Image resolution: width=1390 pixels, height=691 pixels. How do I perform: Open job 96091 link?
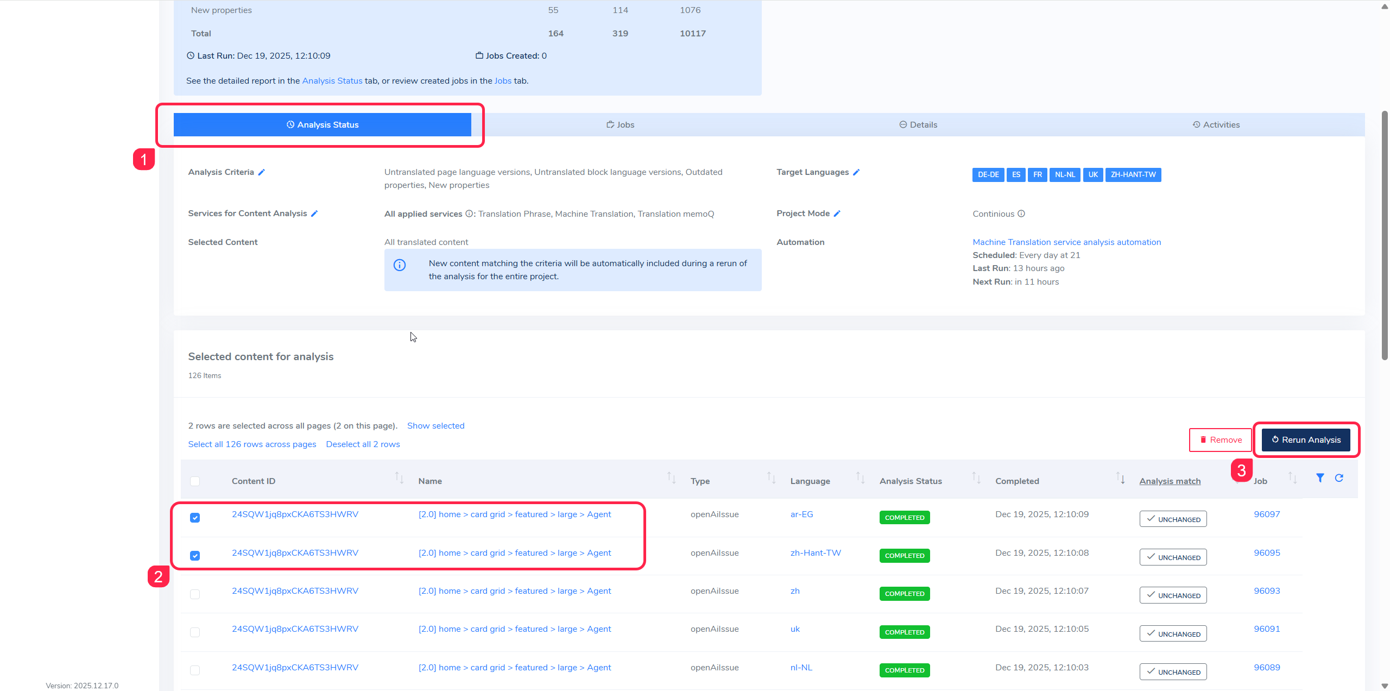(1267, 629)
